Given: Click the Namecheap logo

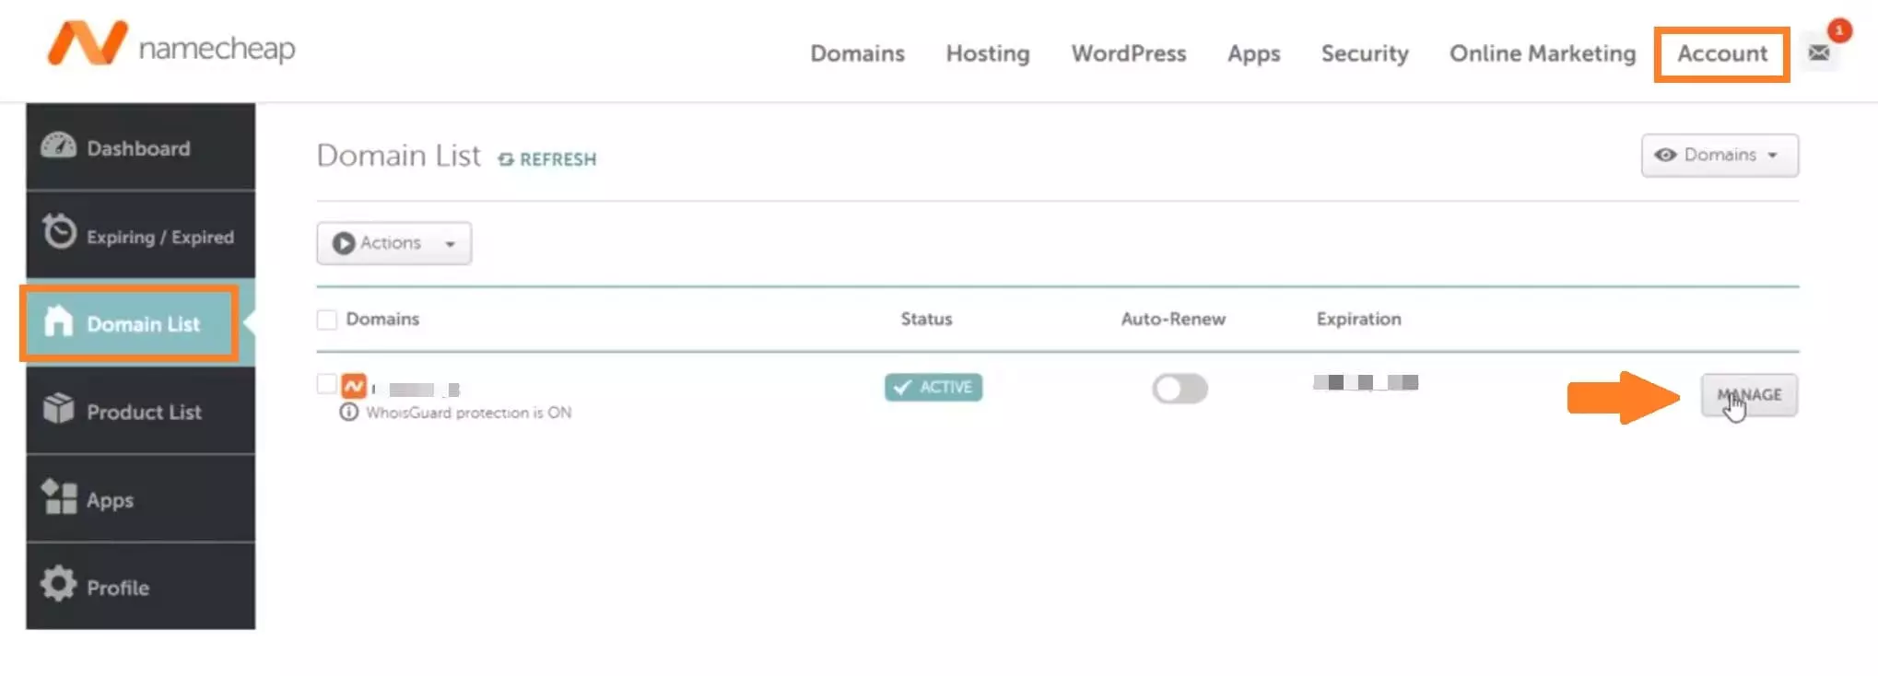Looking at the screenshot, I should coord(171,44).
